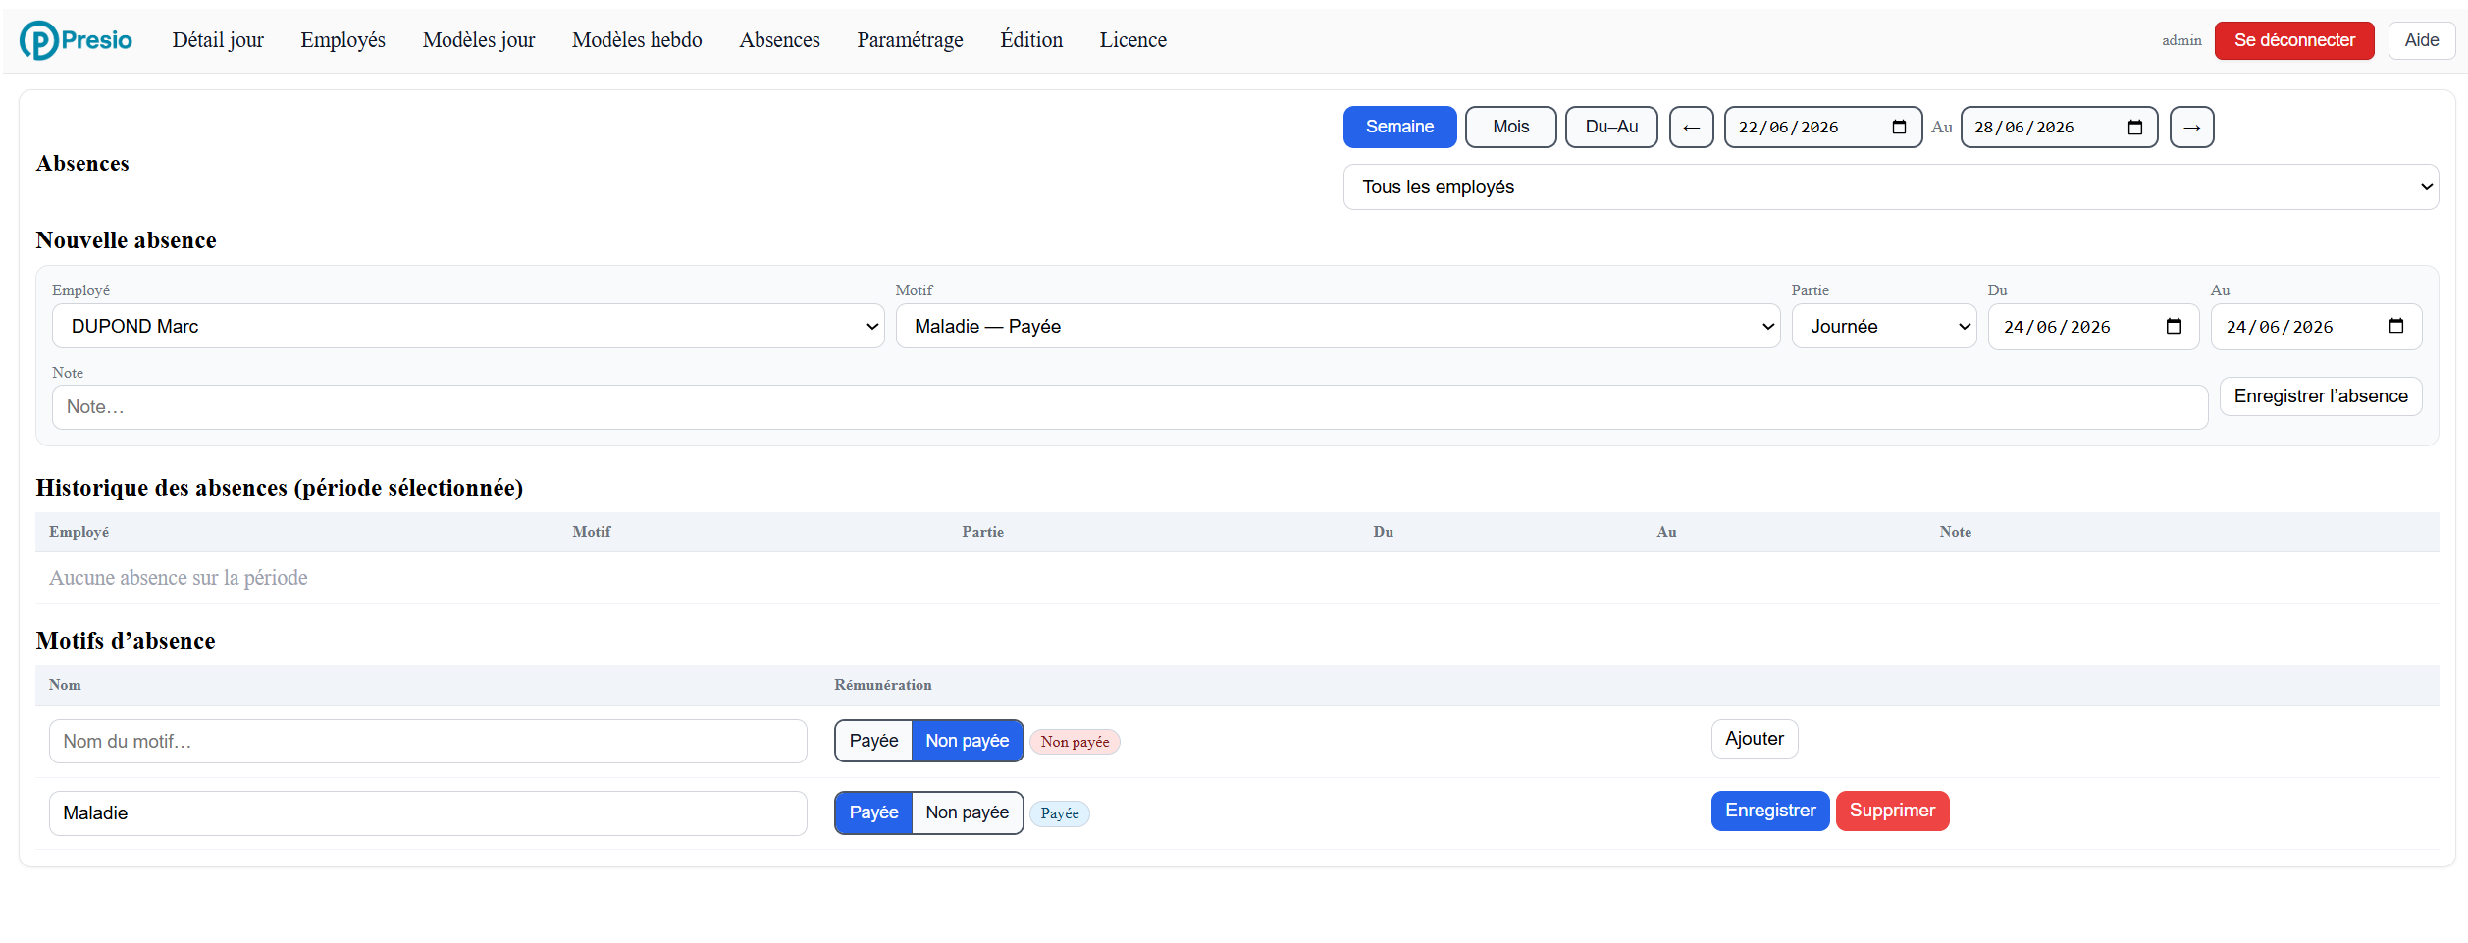The width and height of the screenshot is (2468, 943).
Task: Switch period view to Mois
Action: [1510, 128]
